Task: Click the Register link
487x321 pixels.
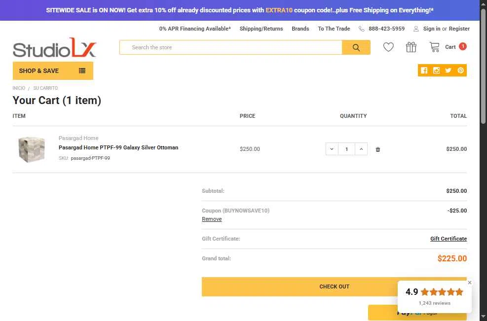Action: tap(459, 29)
